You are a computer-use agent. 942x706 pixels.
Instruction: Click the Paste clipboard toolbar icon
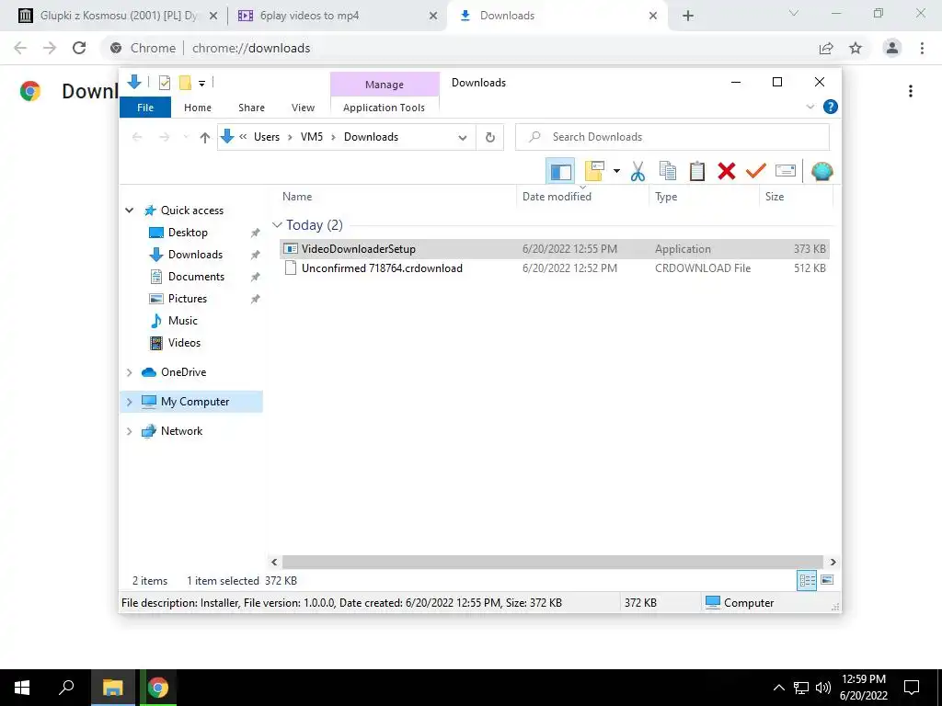tap(697, 171)
